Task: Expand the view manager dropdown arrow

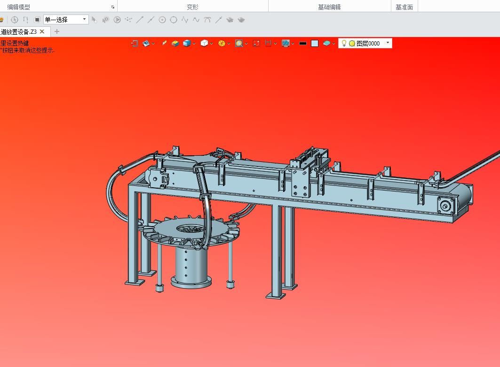Action: tap(153, 44)
